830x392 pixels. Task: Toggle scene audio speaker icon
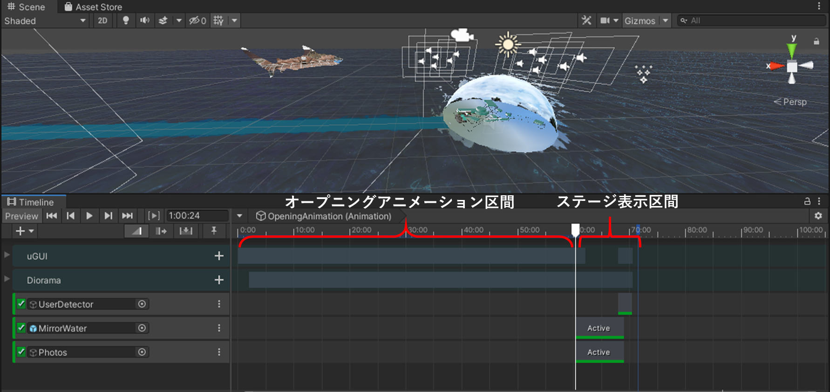click(x=145, y=21)
